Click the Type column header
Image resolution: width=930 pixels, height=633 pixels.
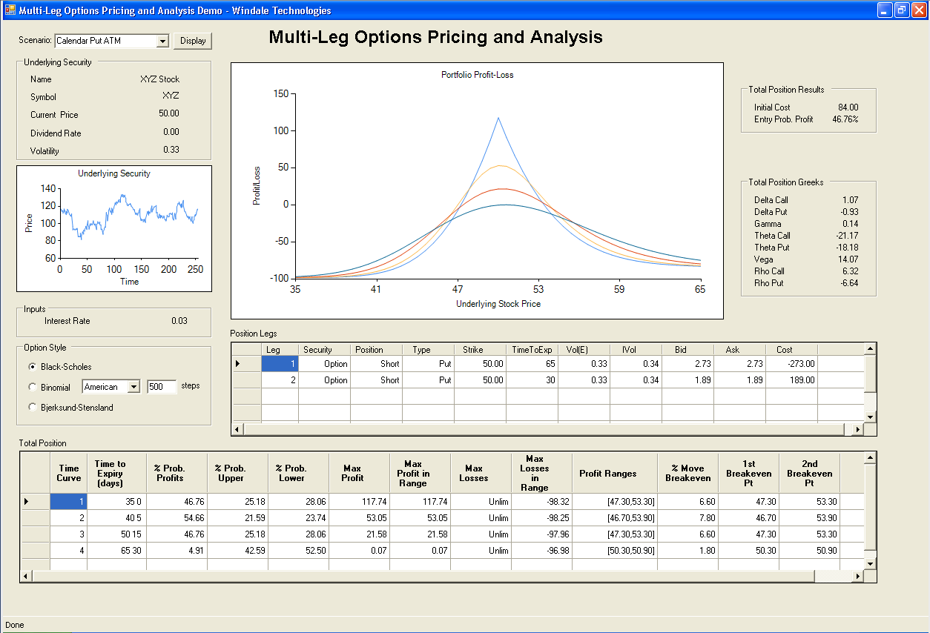tap(428, 349)
